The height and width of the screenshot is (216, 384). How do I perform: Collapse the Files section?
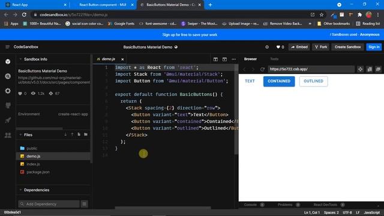(x=20, y=134)
